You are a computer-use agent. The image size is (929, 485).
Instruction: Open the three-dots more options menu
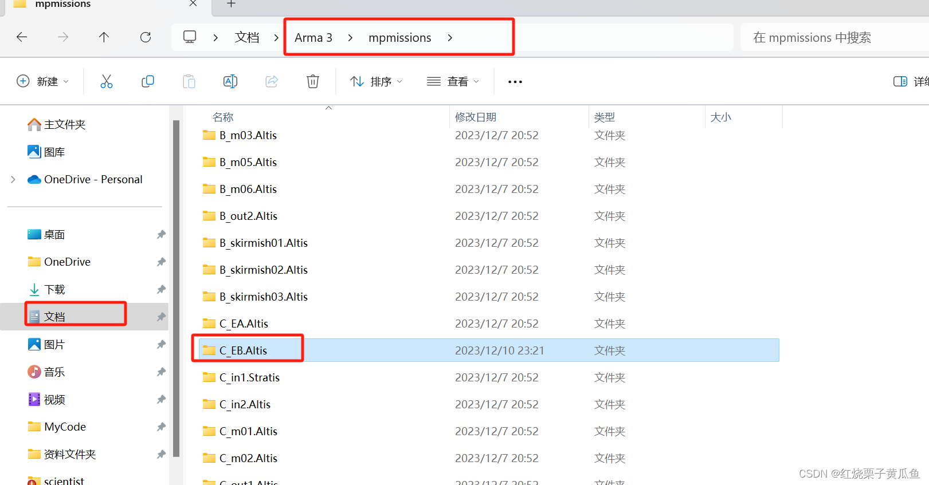(x=515, y=82)
